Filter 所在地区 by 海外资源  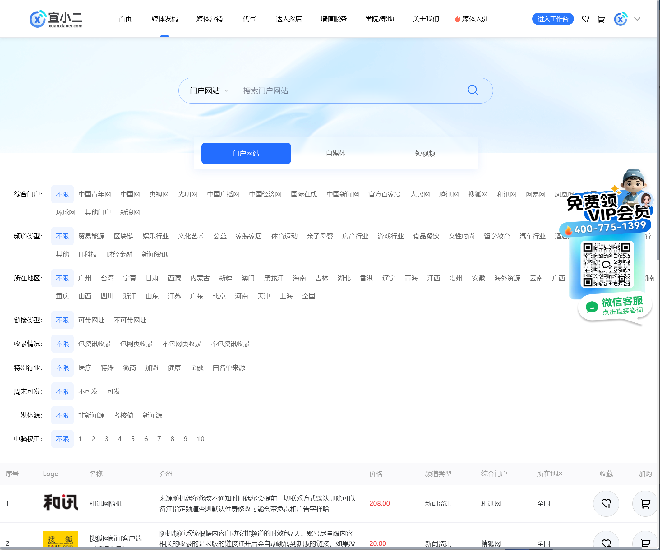[507, 279]
